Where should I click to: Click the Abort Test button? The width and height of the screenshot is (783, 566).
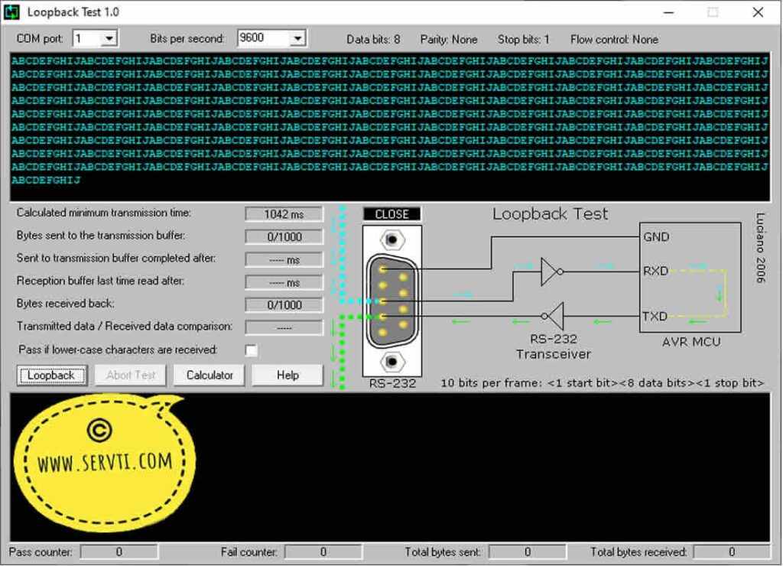130,375
